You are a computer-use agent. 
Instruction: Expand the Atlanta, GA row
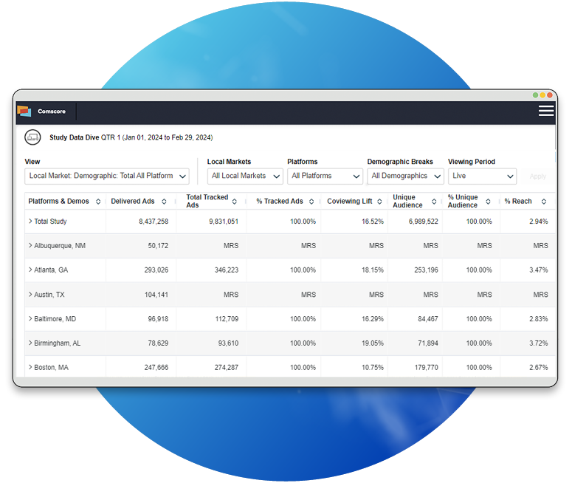coord(30,270)
